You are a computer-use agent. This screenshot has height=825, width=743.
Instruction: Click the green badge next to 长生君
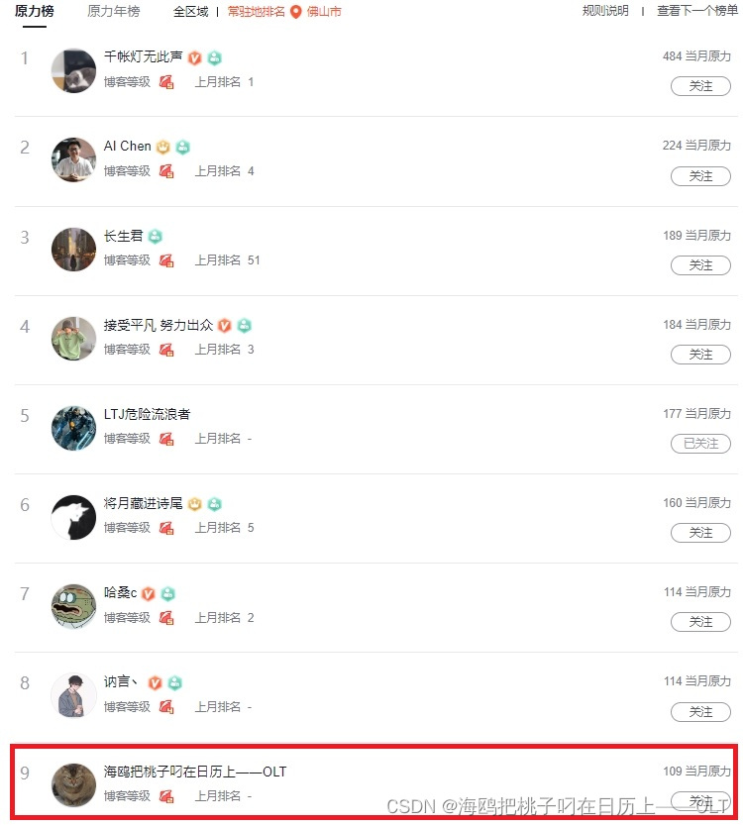[155, 237]
